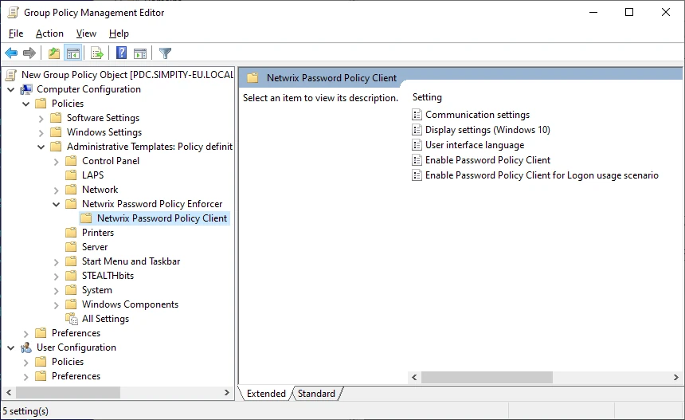
Task: Click the LAPS folder icon
Action: (71, 175)
